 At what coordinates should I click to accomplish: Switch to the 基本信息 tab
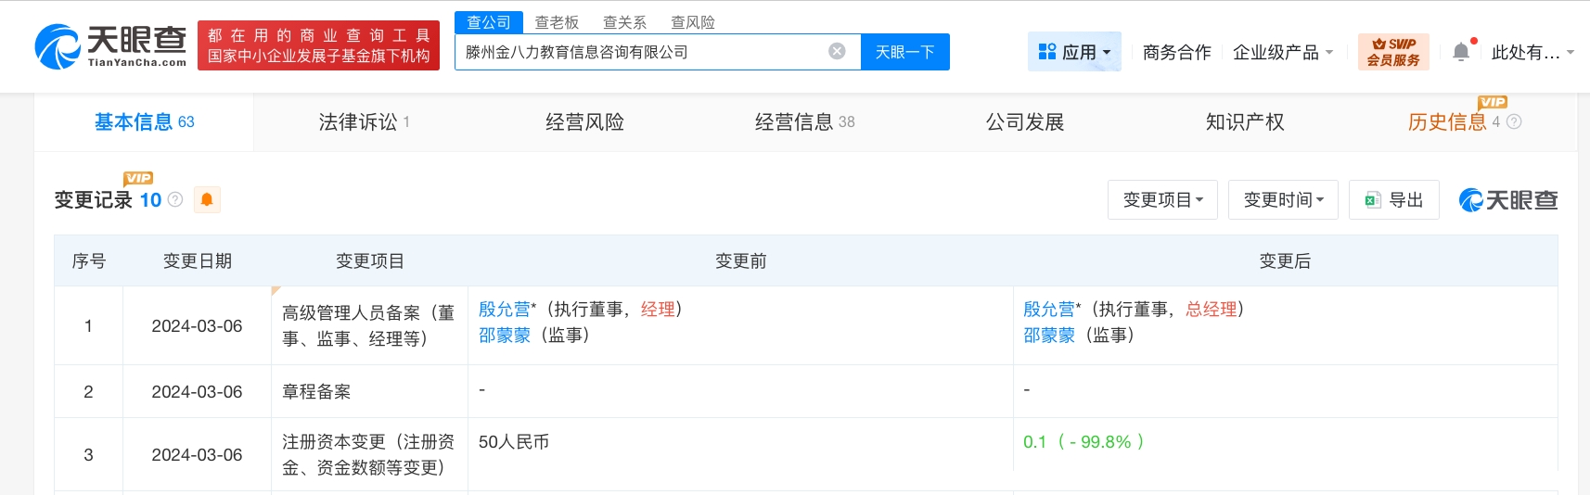144,121
